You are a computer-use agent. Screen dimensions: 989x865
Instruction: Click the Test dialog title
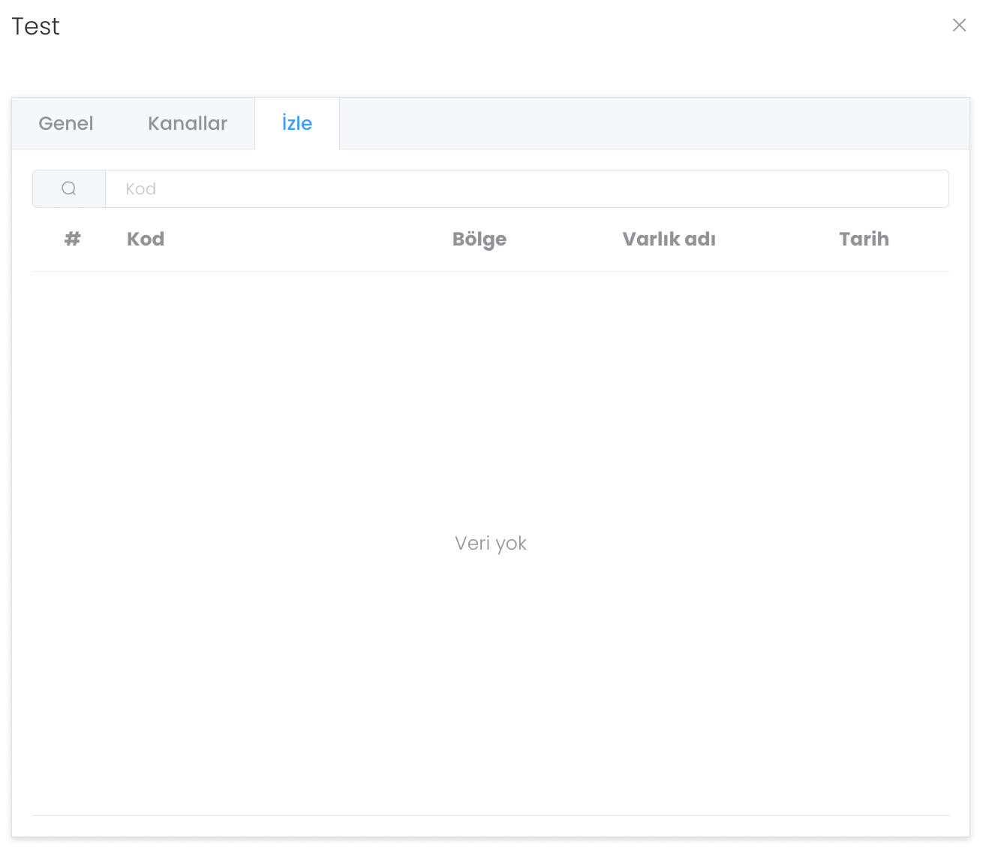click(x=35, y=26)
